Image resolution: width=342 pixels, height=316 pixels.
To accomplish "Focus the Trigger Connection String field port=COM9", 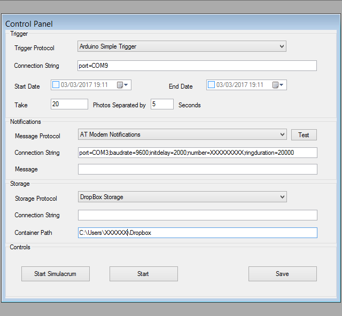I will coord(197,66).
